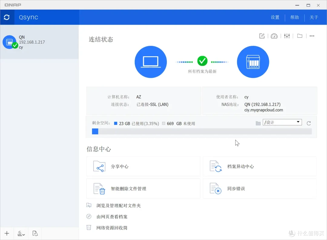Click the paired folder icon
Image resolution: width=327 pixels, height=240 pixels.
(89, 205)
